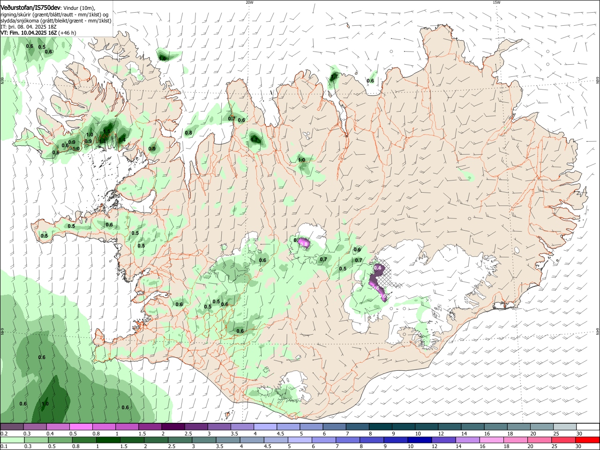
Task: Select the periwinkle 4 swatch in snow scale
Action: (x=265, y=427)
